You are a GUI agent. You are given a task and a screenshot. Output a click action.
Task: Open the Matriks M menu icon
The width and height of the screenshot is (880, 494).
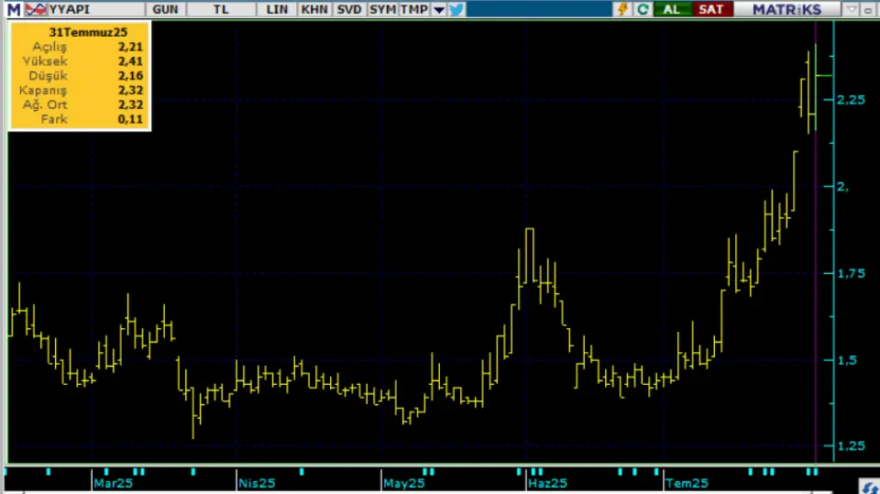pyautogui.click(x=14, y=9)
